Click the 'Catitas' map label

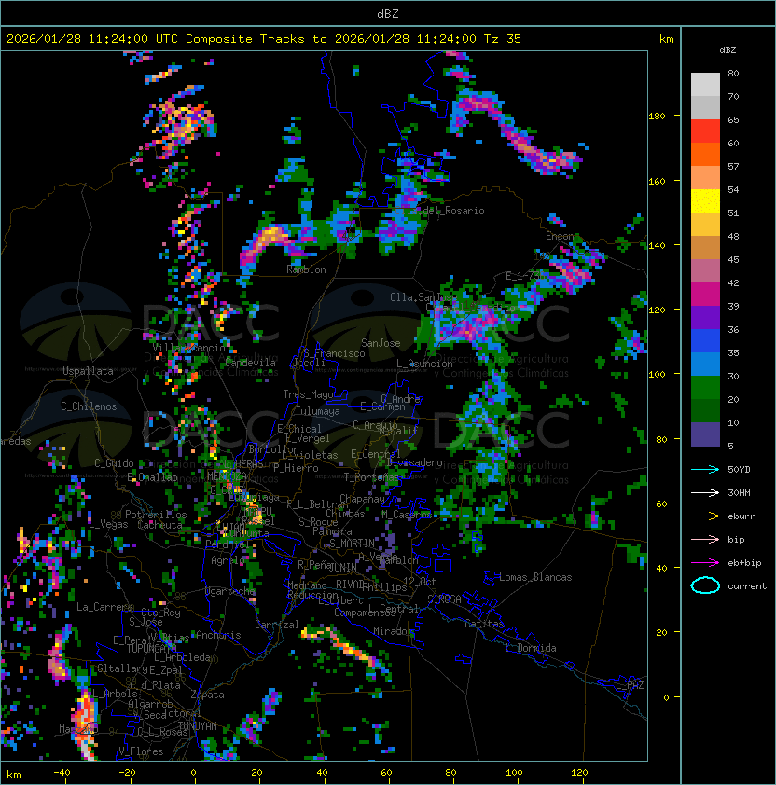click(x=484, y=624)
